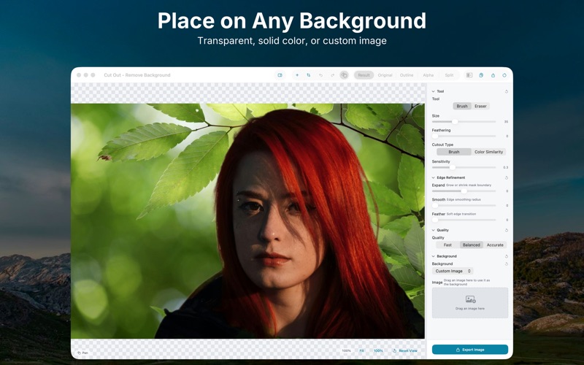Click the copy image icon beside Result

(x=344, y=75)
